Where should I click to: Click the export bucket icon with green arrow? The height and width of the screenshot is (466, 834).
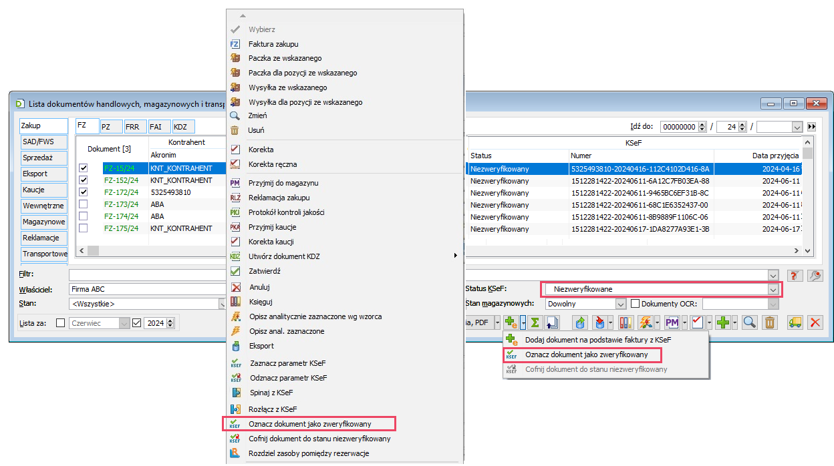[x=580, y=322]
